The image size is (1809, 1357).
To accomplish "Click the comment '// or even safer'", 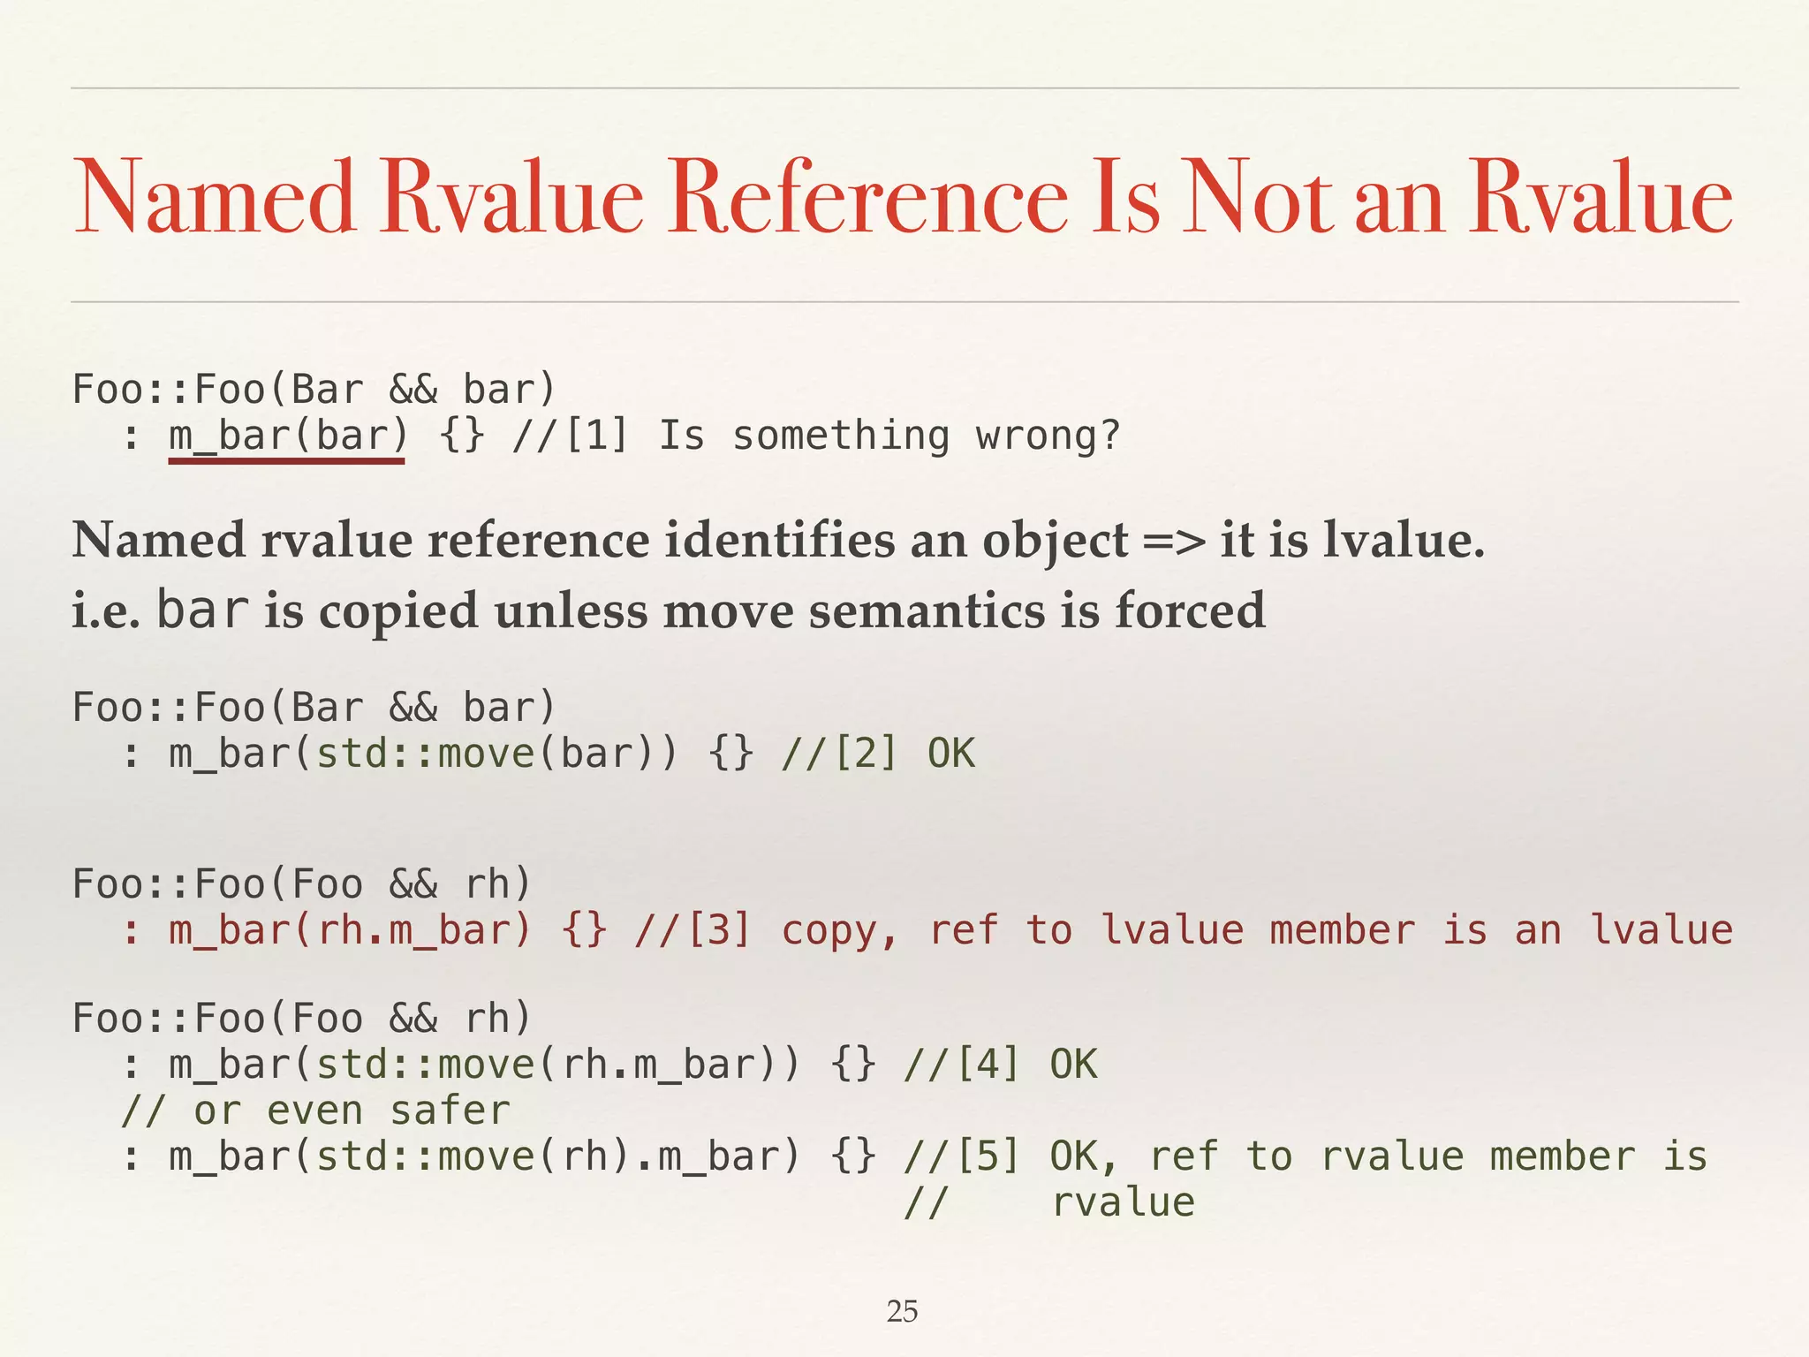I will [x=315, y=1111].
